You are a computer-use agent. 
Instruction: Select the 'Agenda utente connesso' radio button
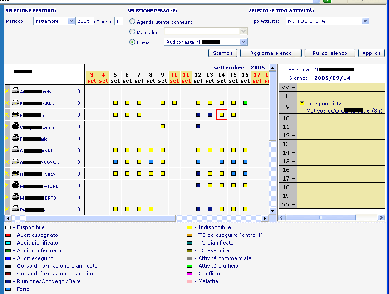(x=133, y=21)
